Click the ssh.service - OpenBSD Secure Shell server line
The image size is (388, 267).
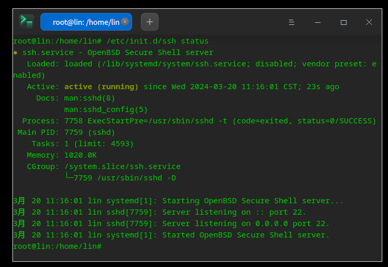pos(118,52)
